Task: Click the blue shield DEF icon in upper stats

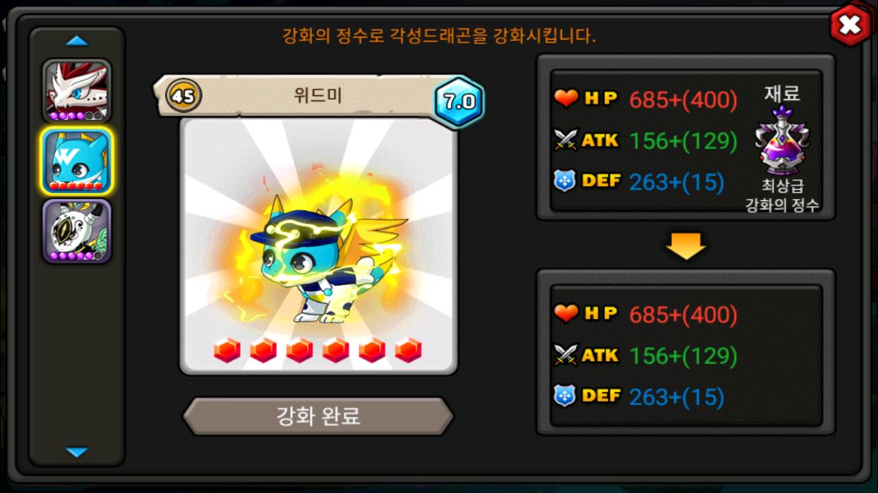Action: pos(565,181)
